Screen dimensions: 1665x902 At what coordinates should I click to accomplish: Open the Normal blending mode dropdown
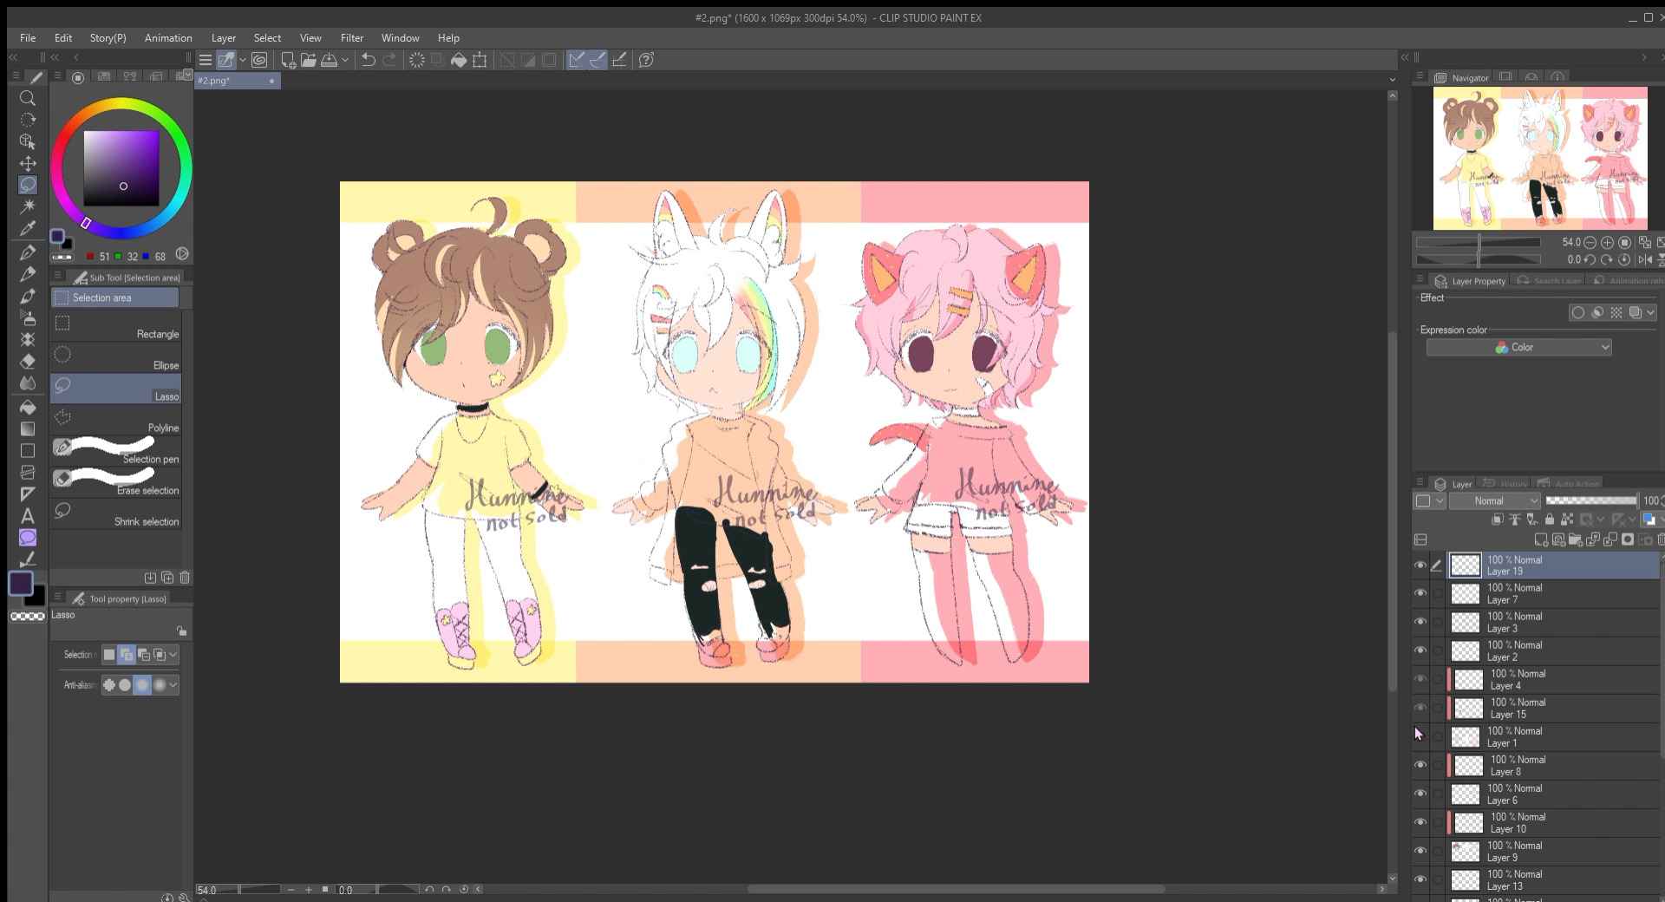pyautogui.click(x=1495, y=500)
